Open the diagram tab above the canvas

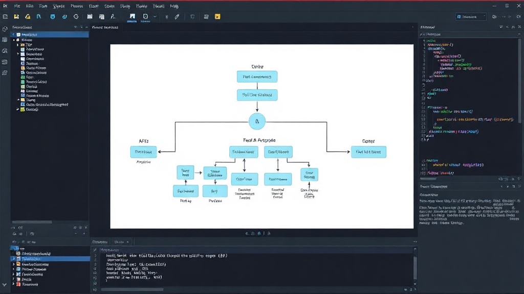pyautogui.click(x=105, y=28)
